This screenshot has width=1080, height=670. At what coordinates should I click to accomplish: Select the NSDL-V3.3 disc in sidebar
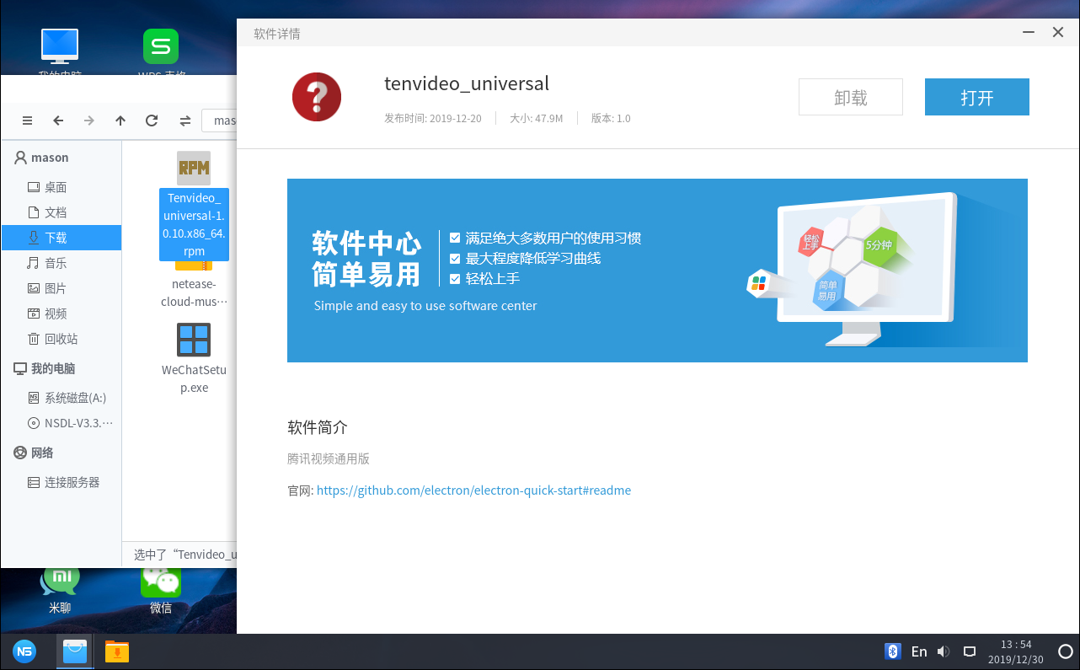click(61, 423)
